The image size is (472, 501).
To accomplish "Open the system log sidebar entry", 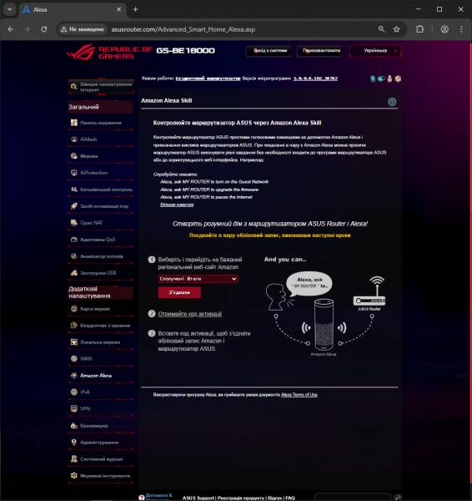I will [x=101, y=458].
